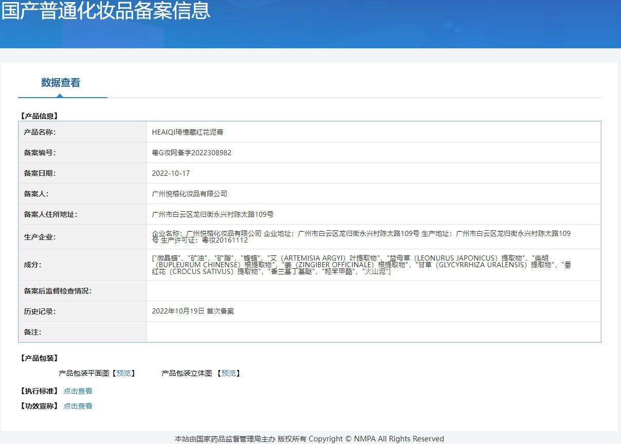Click the 产品名称 field label

pyautogui.click(x=40, y=132)
